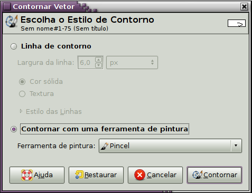Close the Contornar Vetor dialog window
This screenshot has height=193, width=252.
coord(244,7)
